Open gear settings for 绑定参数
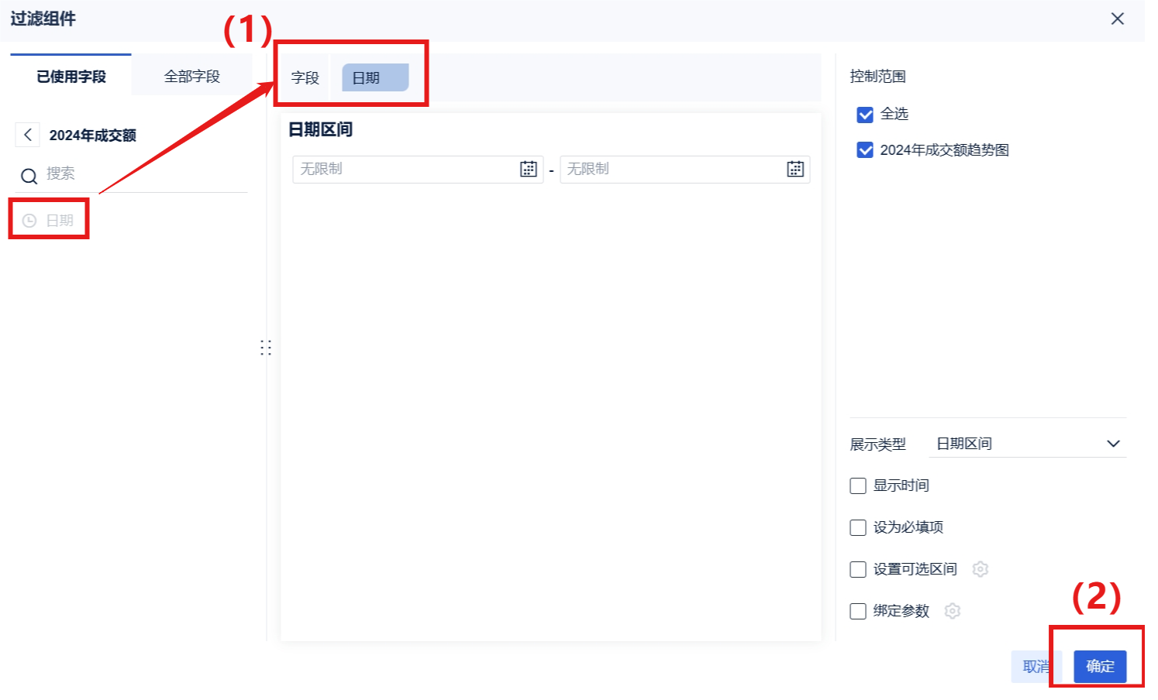Screen dimensions: 1158x700 coord(953,611)
